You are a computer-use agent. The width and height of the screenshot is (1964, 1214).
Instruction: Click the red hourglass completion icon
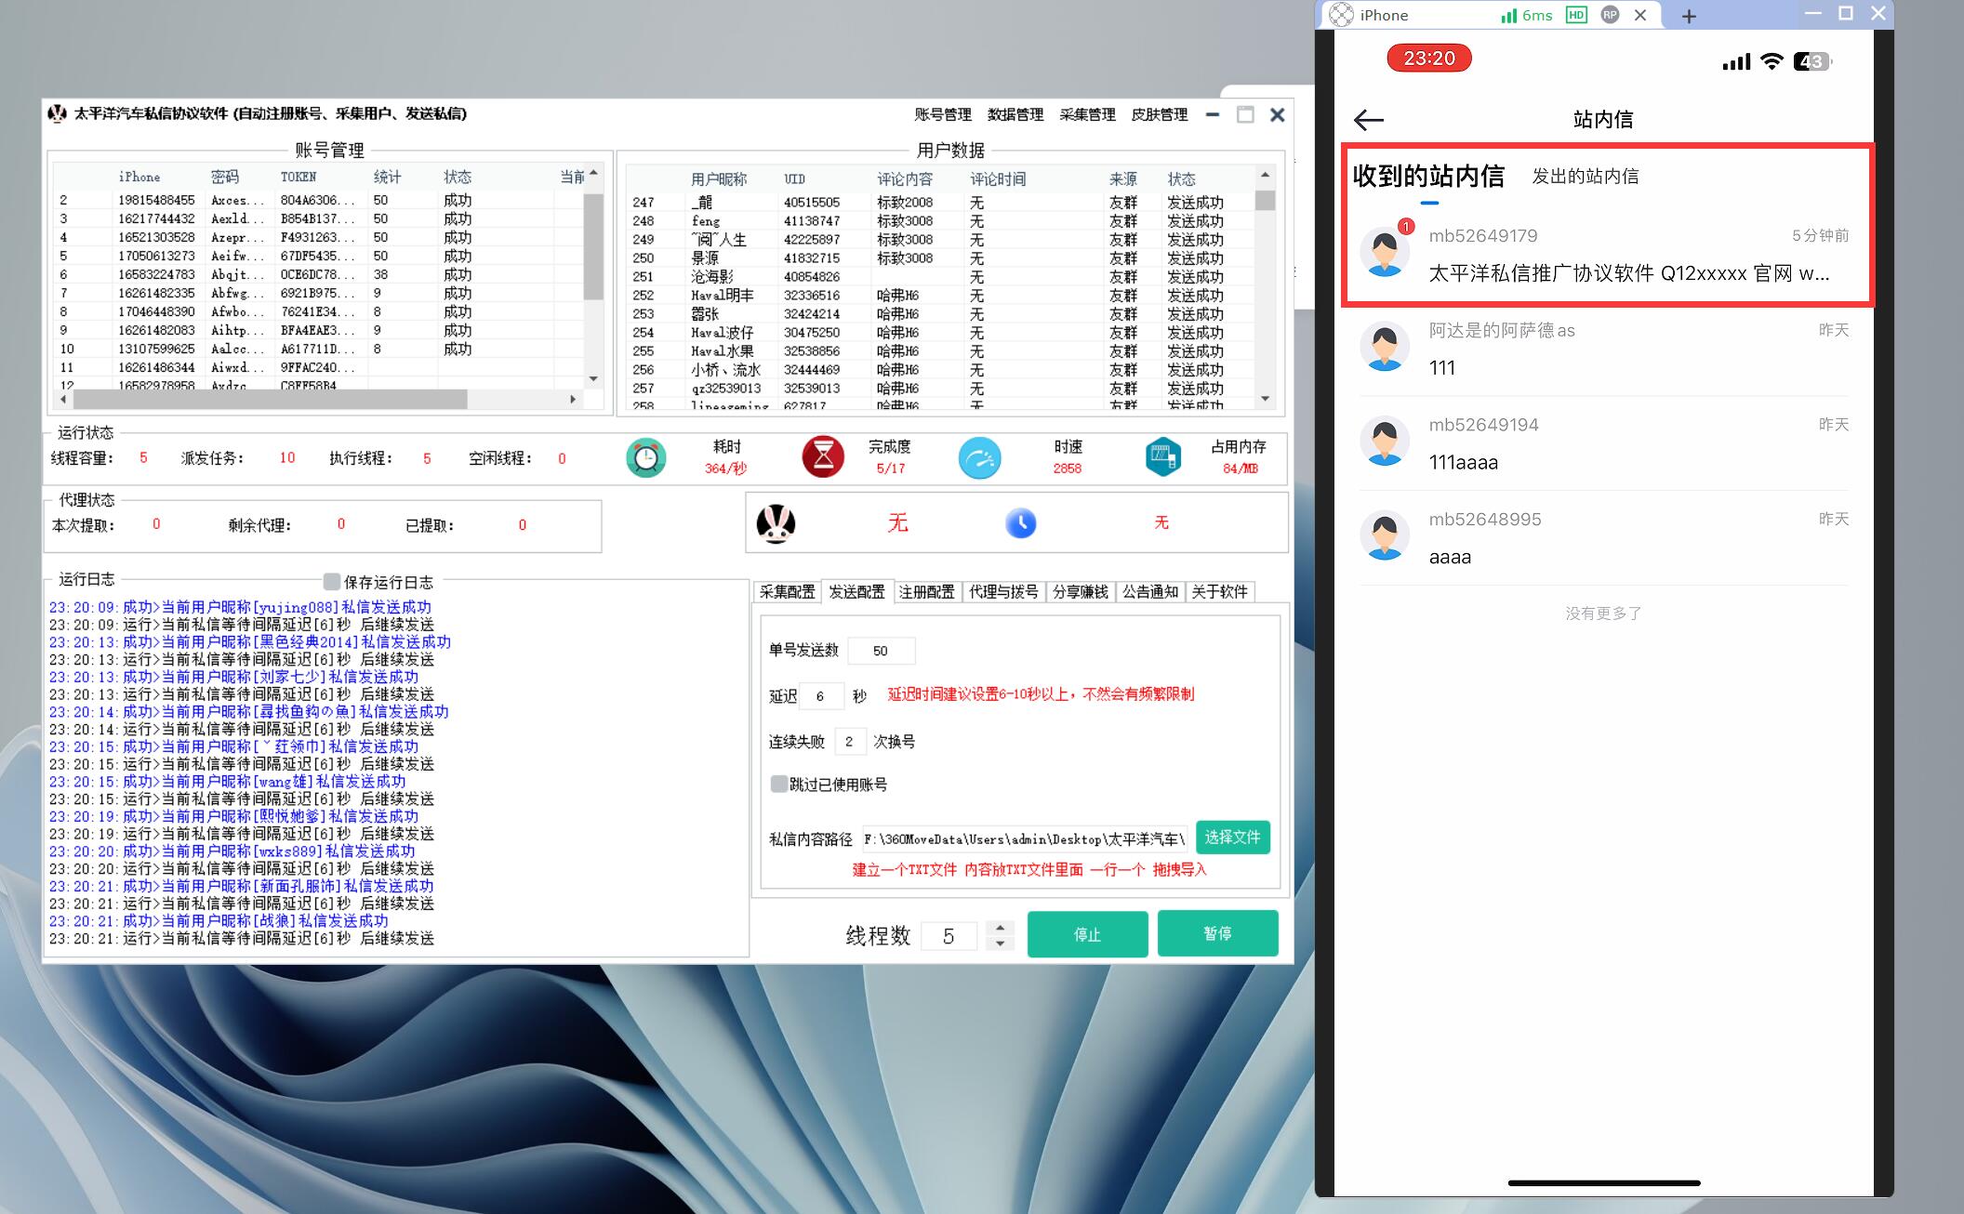(823, 457)
